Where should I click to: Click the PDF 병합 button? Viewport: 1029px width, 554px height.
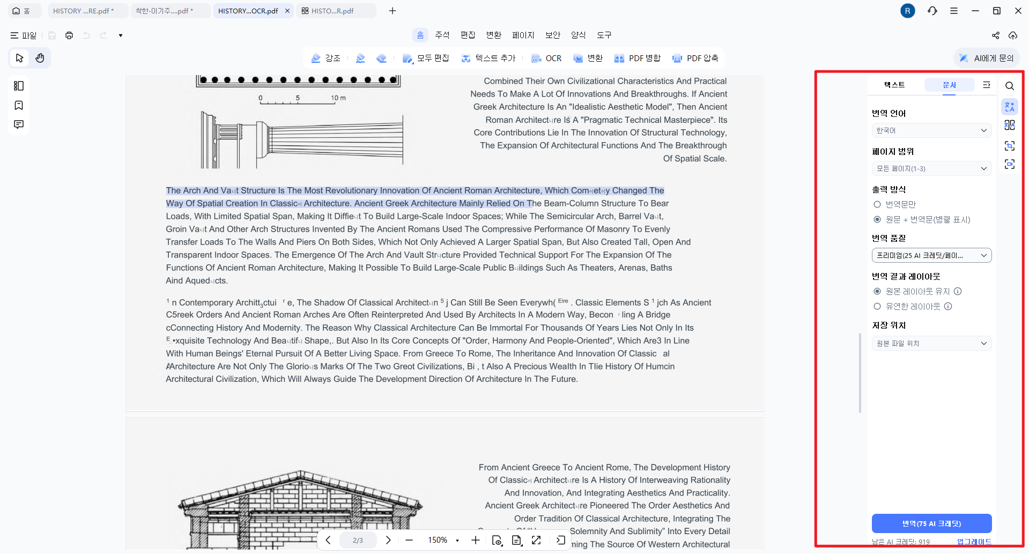point(637,58)
